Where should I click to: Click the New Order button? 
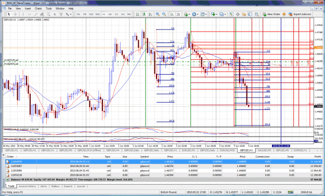271,15
